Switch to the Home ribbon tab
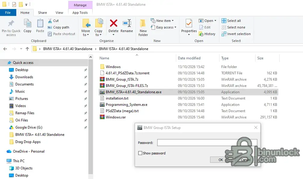 click(25, 13)
